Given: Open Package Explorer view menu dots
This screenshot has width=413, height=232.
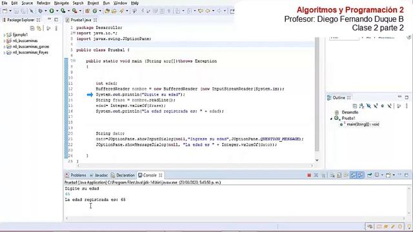Looking at the screenshot, I should 56,28.
